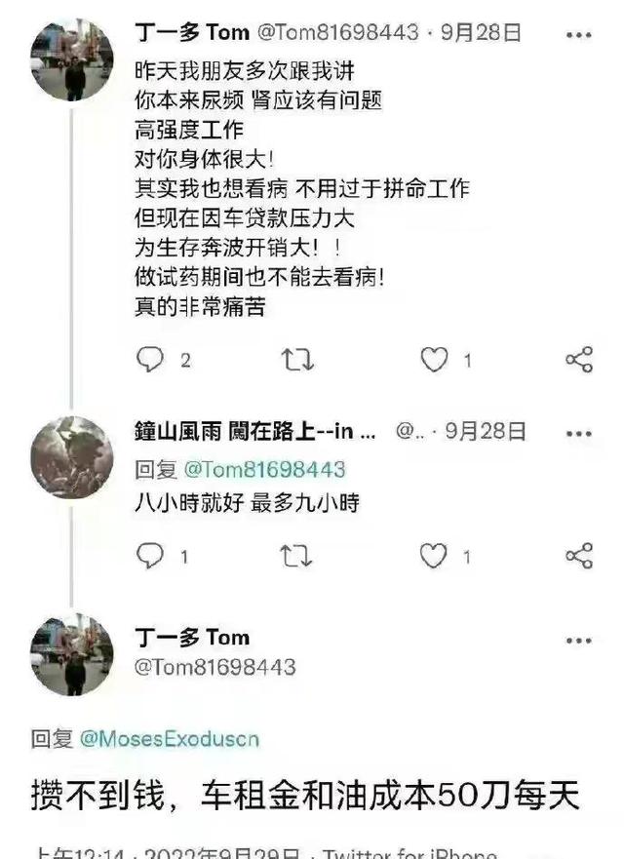This screenshot has width=624, height=859.
Task: Reply to the first tweet by 丁一多 Tom
Action: [150, 360]
